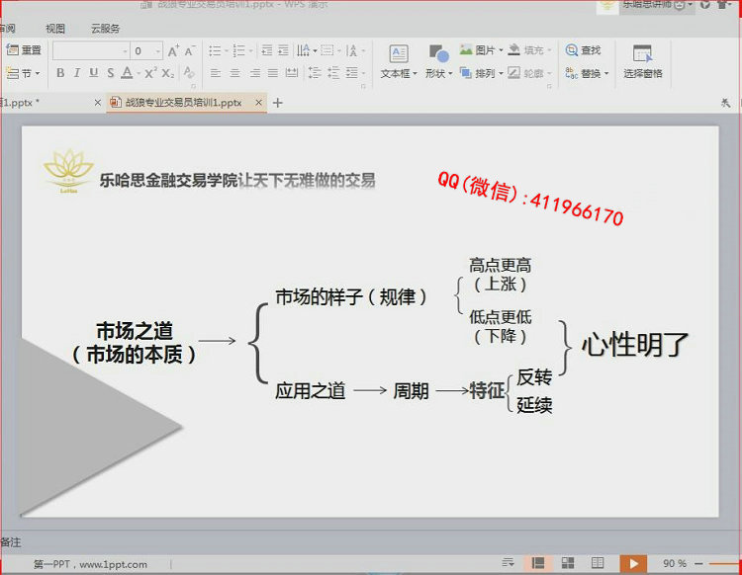Switch to slide sorter view icon
This screenshot has height=575, width=742.
click(568, 563)
